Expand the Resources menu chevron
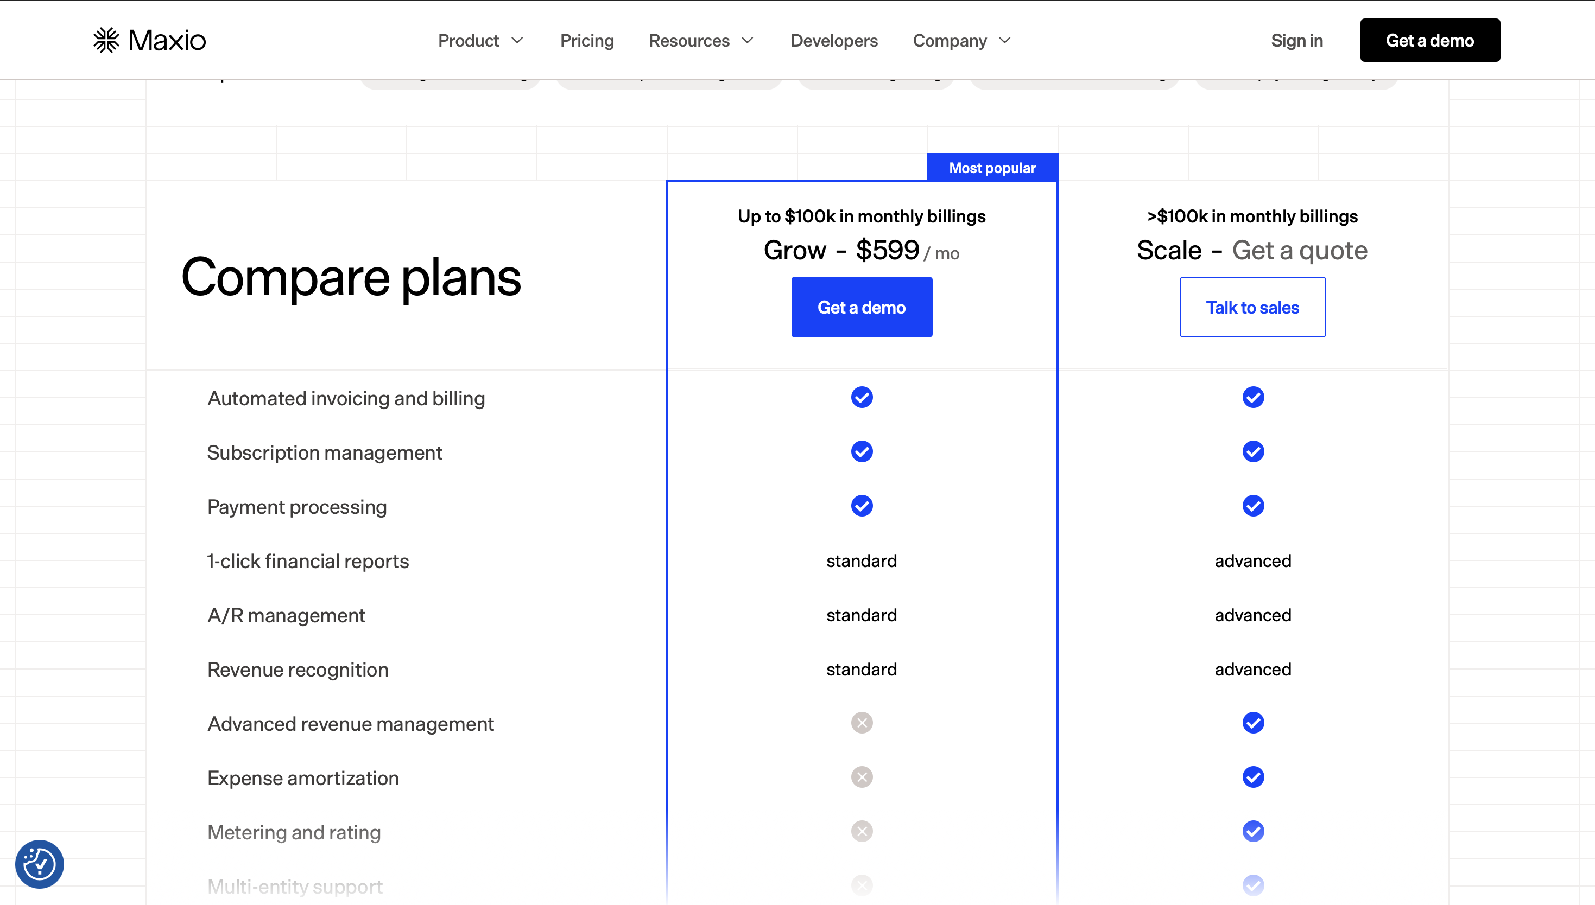Image resolution: width=1595 pixels, height=905 pixels. 748,40
